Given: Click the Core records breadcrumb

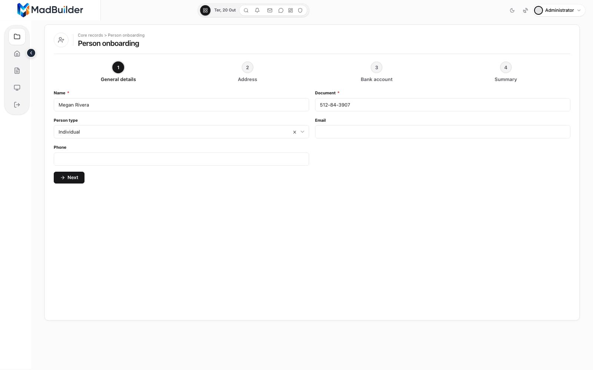Looking at the screenshot, I should coord(90,35).
